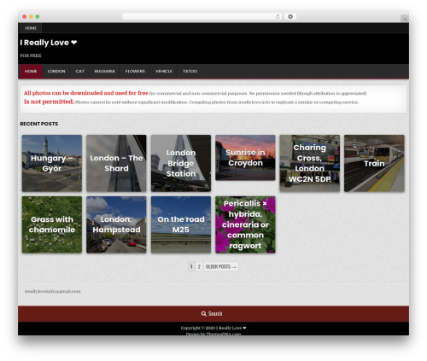This screenshot has width=427, height=361.
Task: Select the red HOME menu item
Action: click(31, 71)
